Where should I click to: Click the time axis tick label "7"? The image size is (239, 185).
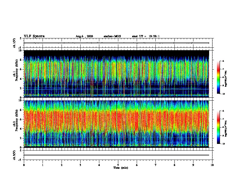click(156, 165)
